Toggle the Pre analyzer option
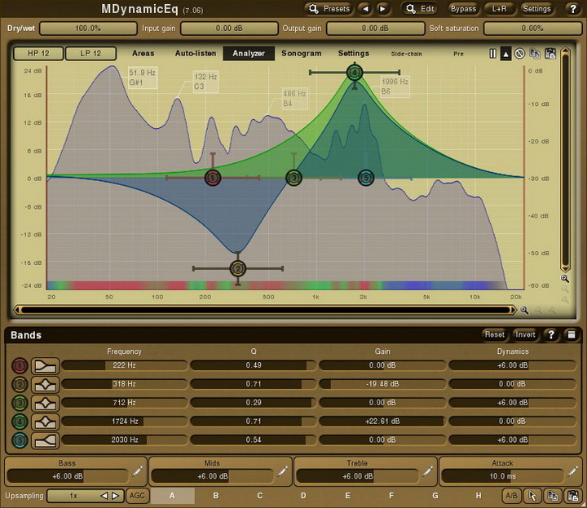 [458, 54]
